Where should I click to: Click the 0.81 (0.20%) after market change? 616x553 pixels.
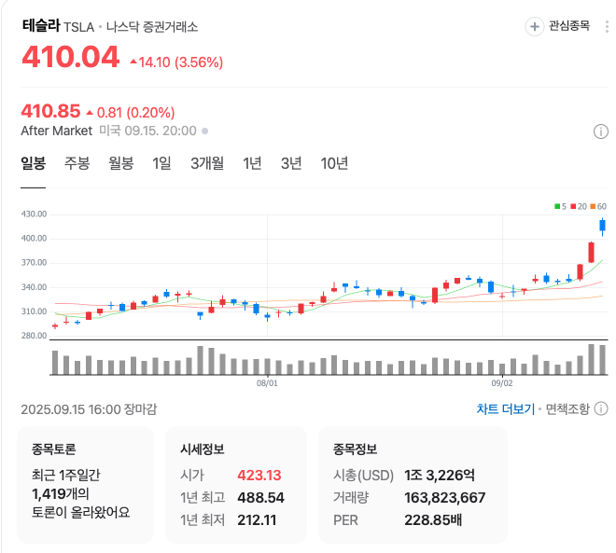131,113
